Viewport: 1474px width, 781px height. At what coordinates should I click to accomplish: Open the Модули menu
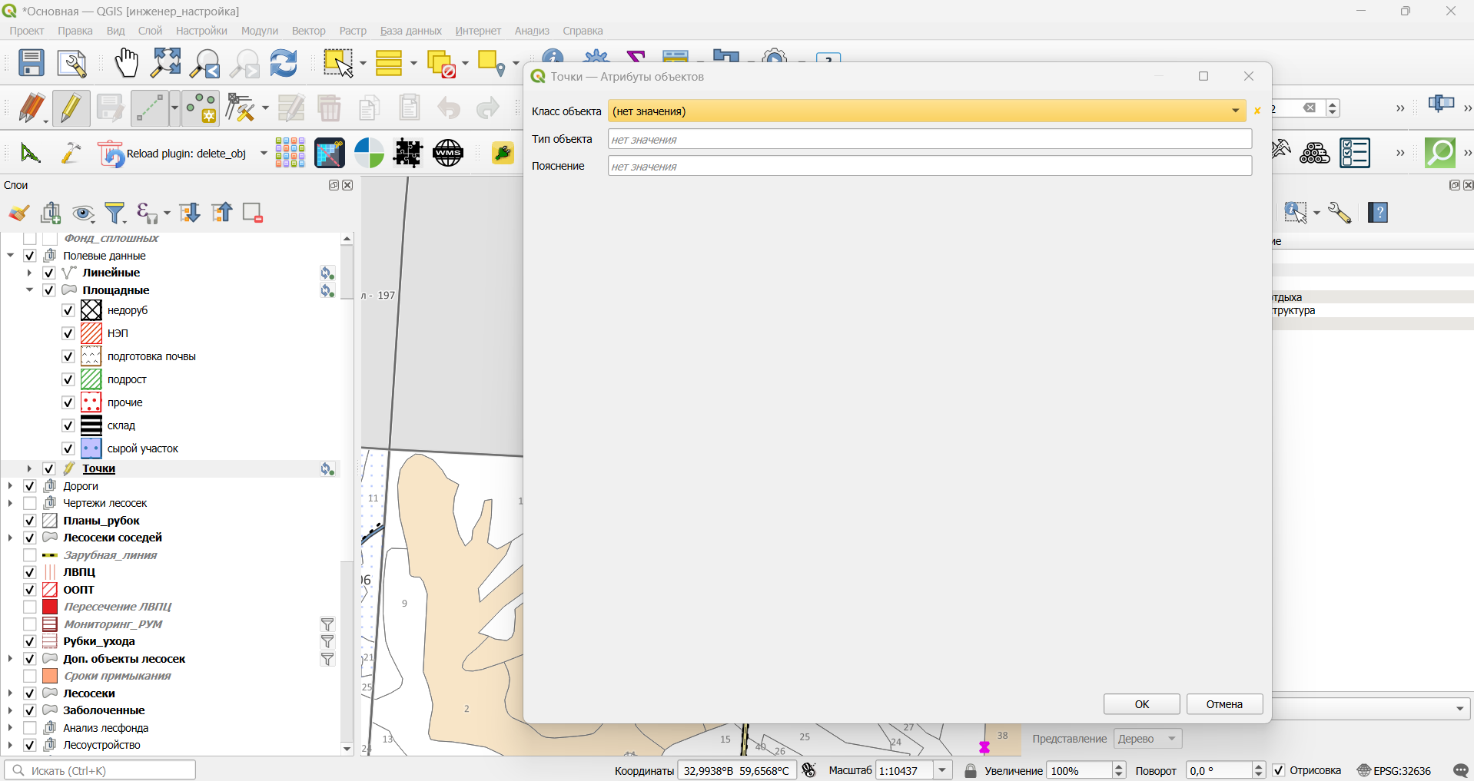260,31
